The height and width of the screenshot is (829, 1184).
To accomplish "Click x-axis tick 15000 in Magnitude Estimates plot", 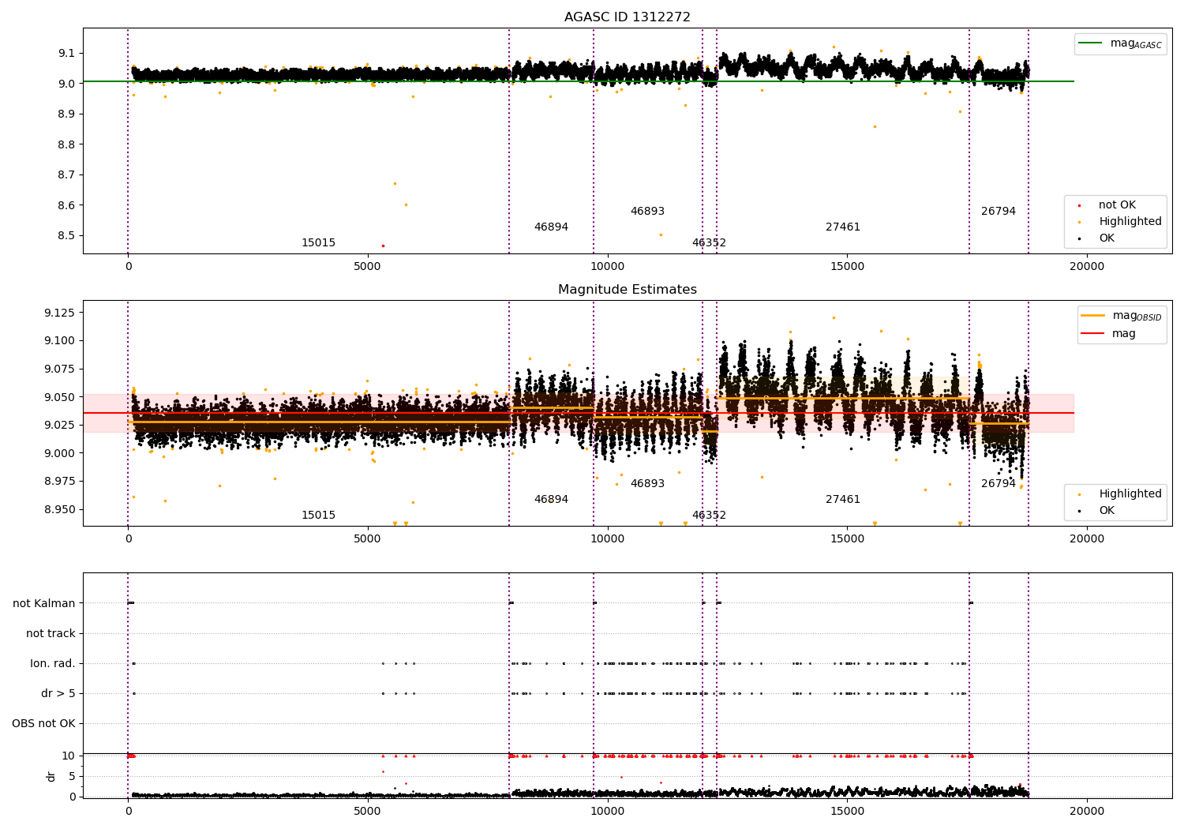I will [x=847, y=539].
